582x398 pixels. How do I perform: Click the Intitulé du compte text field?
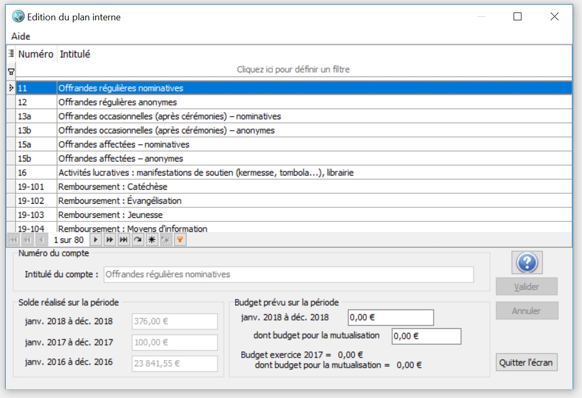288,275
